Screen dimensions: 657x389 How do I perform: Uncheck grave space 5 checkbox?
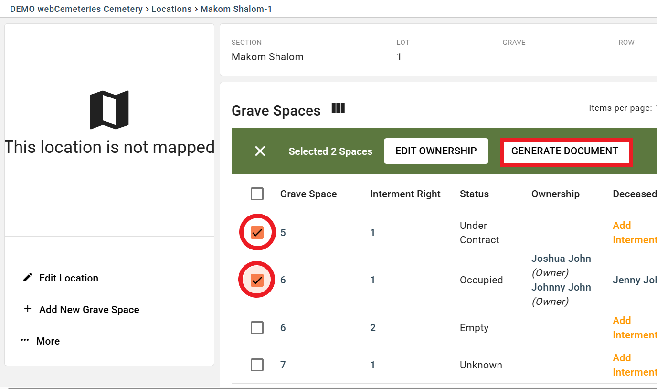(257, 232)
